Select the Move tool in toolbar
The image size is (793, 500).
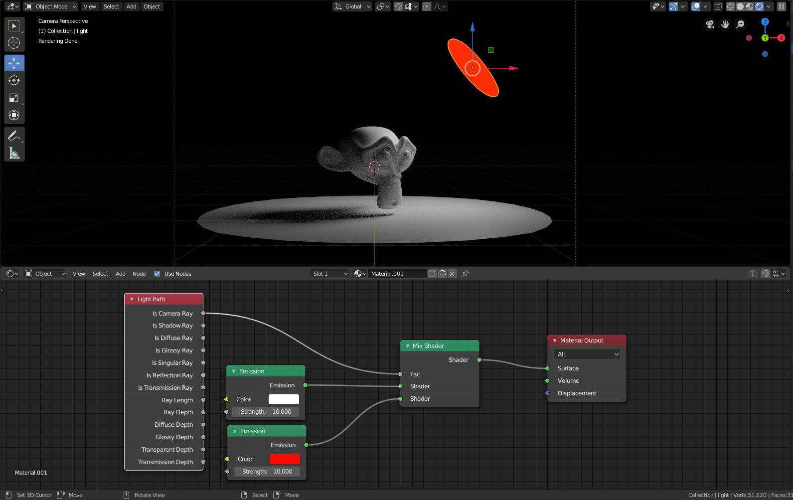pyautogui.click(x=14, y=63)
